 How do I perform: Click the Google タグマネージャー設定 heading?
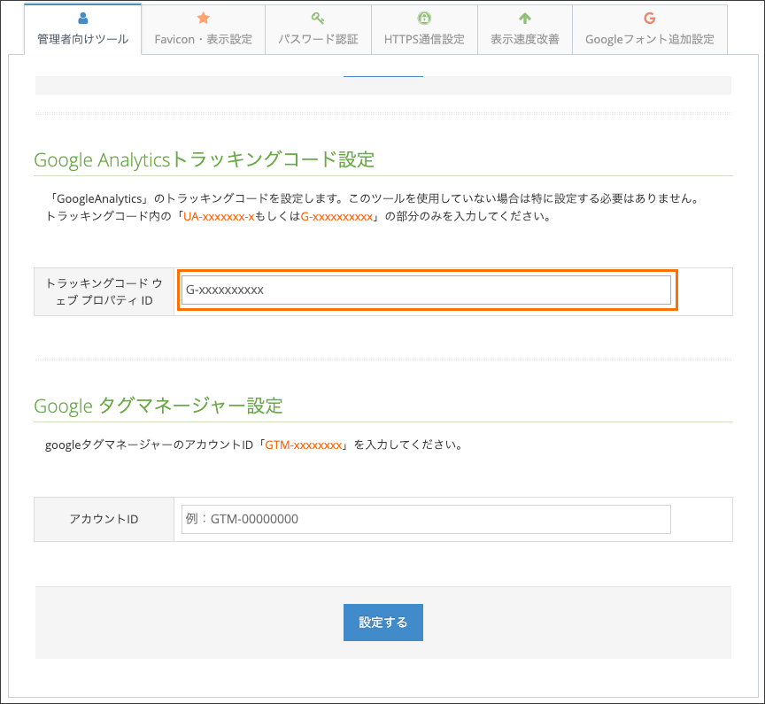click(158, 406)
